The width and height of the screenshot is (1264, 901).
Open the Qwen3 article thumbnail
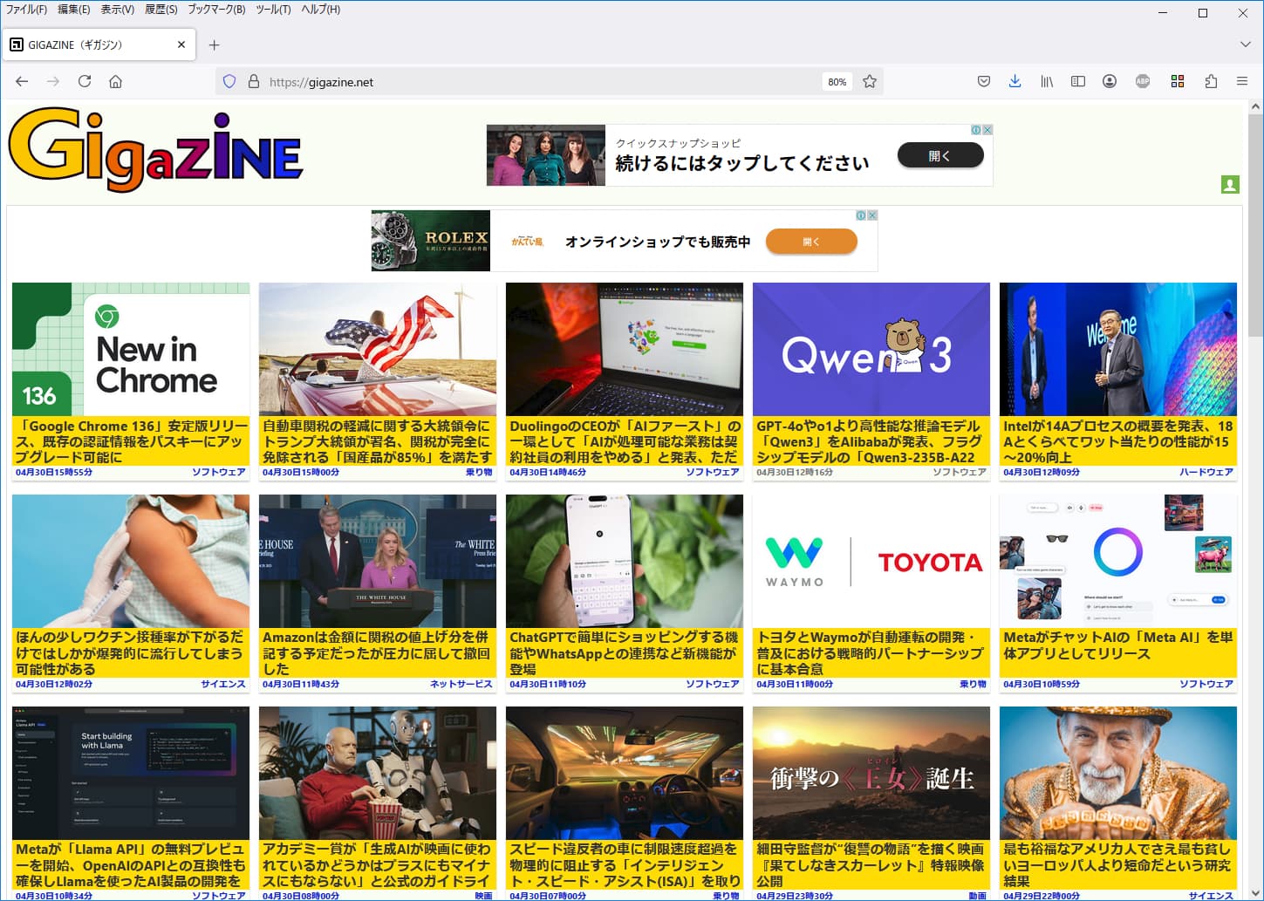871,349
